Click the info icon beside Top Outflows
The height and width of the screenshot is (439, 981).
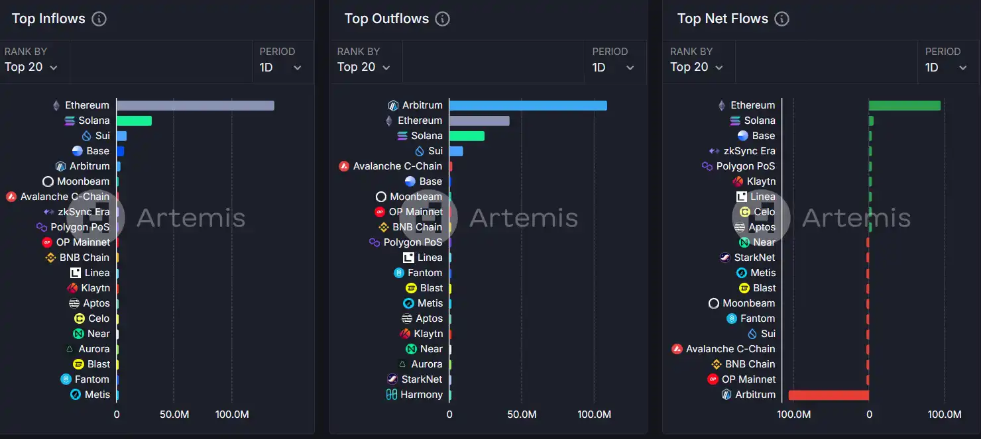[x=442, y=19]
